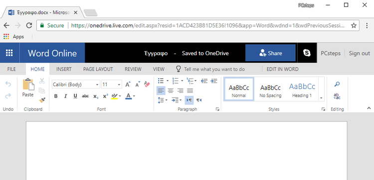
Task: Open the font size 11 dropdown
Action: click(x=119, y=85)
